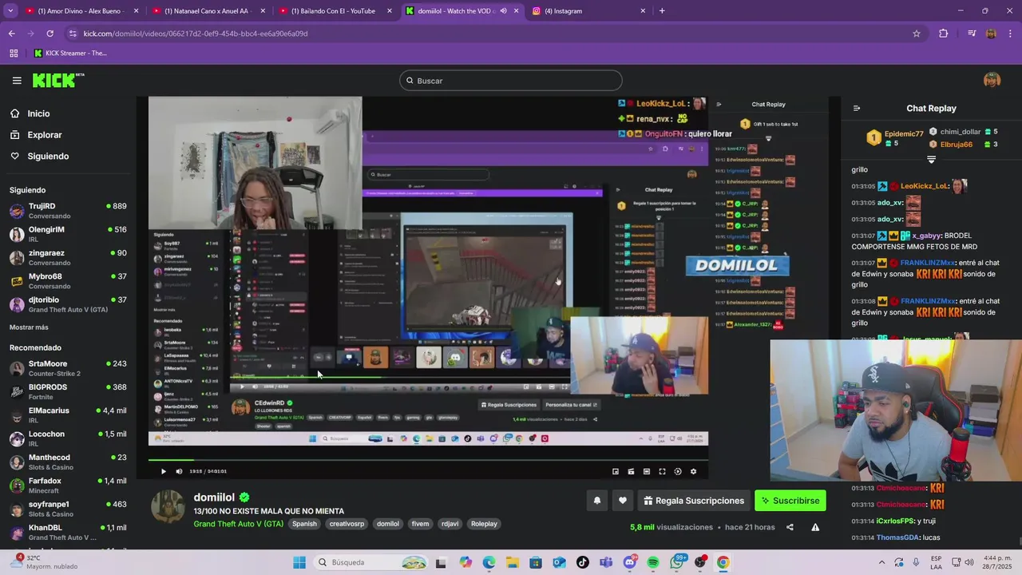Report the stream with the warning icon
Viewport: 1022px width, 575px height.
[x=815, y=527]
